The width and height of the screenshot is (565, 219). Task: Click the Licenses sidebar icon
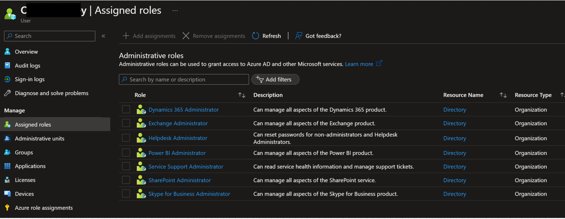pos(7,180)
